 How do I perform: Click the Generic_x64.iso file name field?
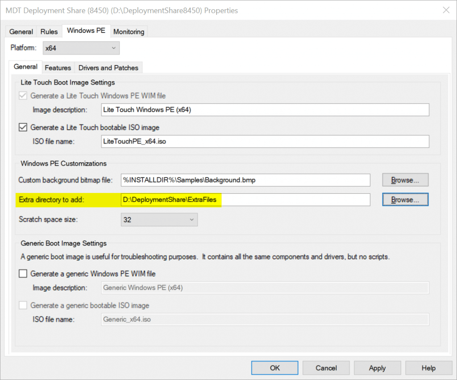coord(265,319)
